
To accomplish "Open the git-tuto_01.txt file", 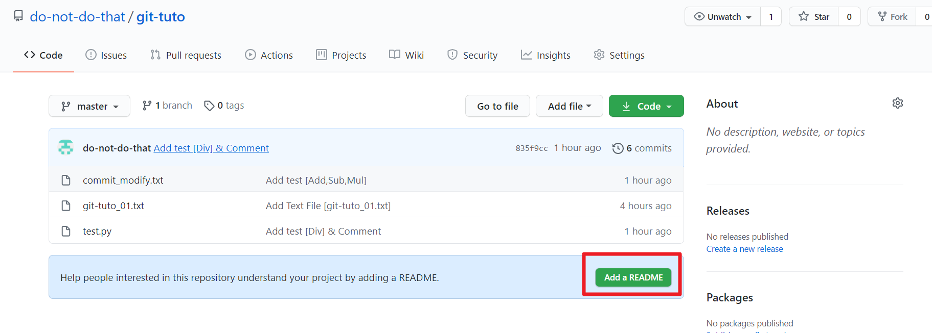I will coord(113,206).
